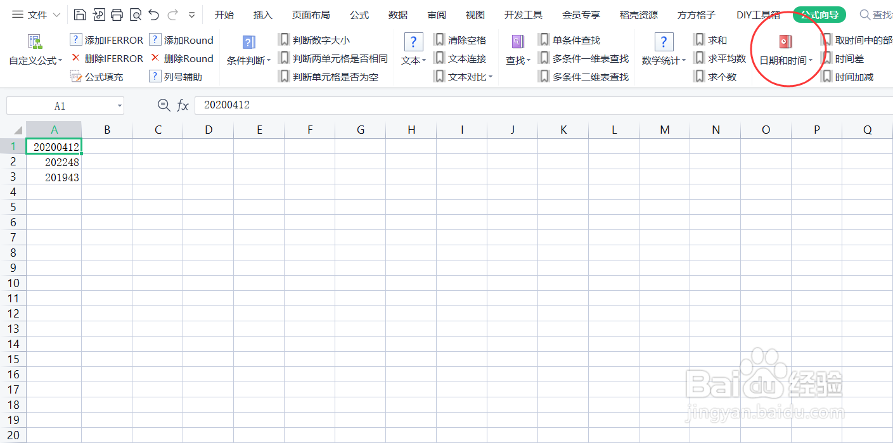
Task: Select column M header
Action: click(665, 130)
